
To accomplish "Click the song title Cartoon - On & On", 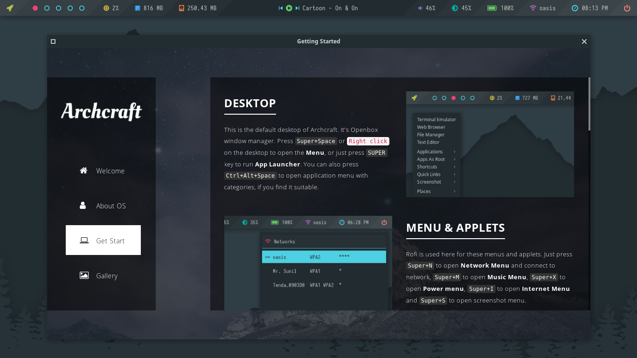I will pyautogui.click(x=330, y=8).
